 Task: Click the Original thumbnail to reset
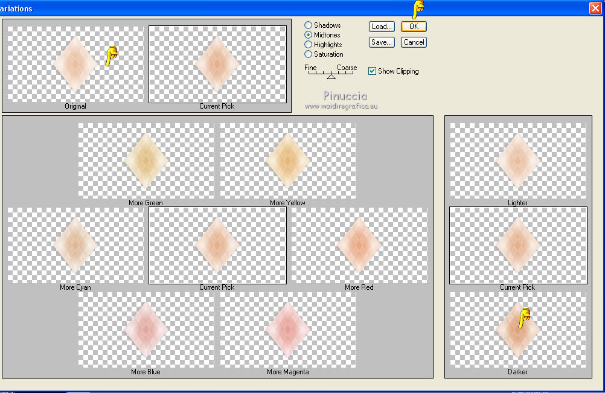click(75, 64)
